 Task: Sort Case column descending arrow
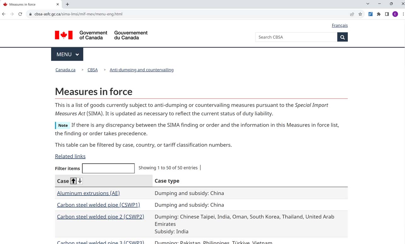[80, 181]
